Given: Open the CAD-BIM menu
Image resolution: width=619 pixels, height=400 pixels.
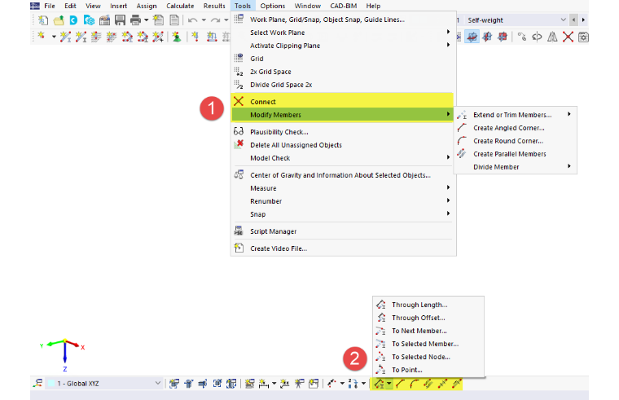Looking at the screenshot, I should click(343, 6).
